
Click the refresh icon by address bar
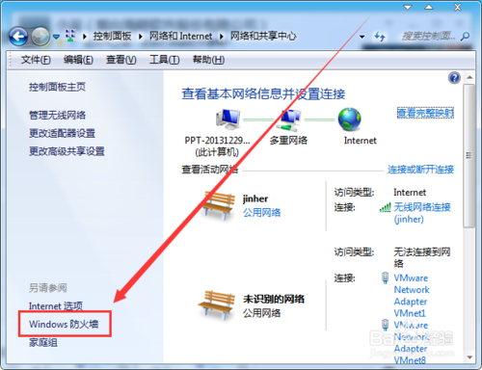(x=380, y=37)
